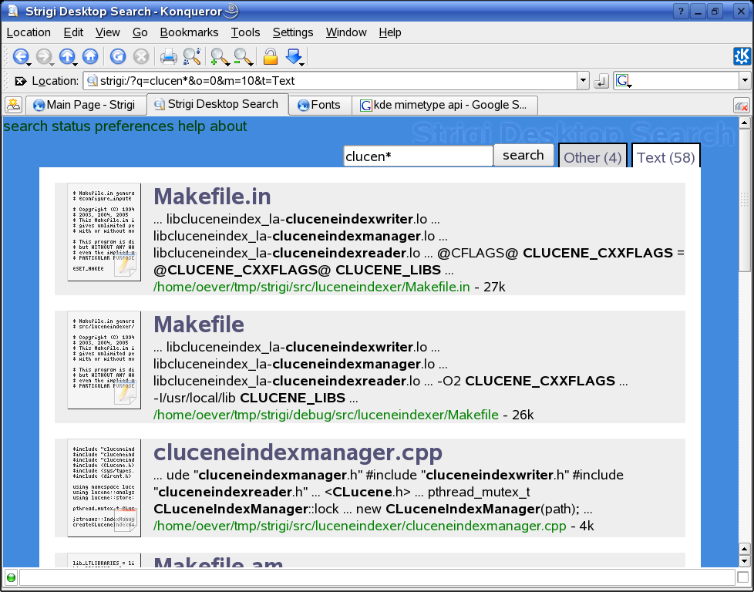Click the Print icon in the toolbar
The image size is (754, 592).
(x=168, y=56)
